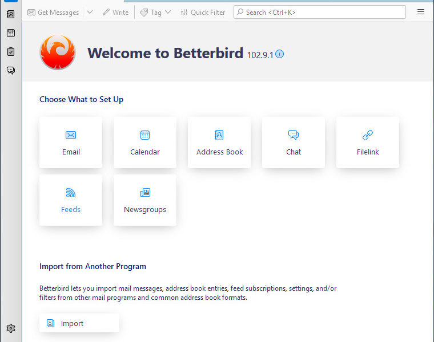Set up Newsgroups account
Image resolution: width=434 pixels, height=342 pixels.
tap(145, 200)
